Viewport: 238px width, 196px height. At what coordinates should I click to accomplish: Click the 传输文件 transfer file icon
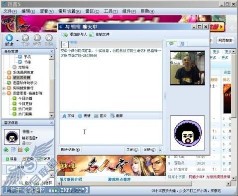[91, 34]
